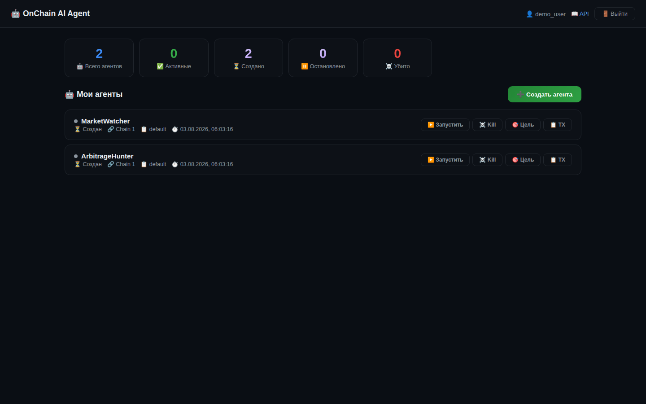Click the book icon next to API
This screenshot has height=404, width=646.
(x=575, y=14)
